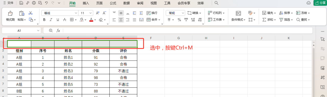The image size is (327, 97).
Task: Open the font name dropdown (等线)
Action: point(76,13)
